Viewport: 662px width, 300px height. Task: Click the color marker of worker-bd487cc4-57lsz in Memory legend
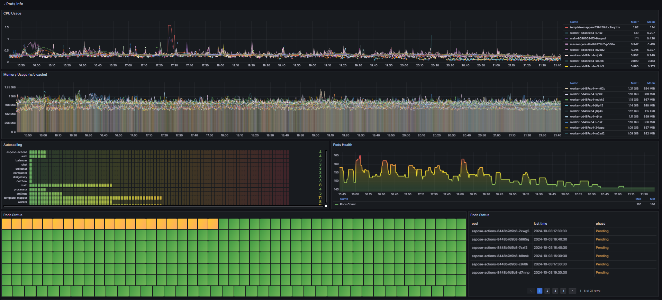coord(566,122)
